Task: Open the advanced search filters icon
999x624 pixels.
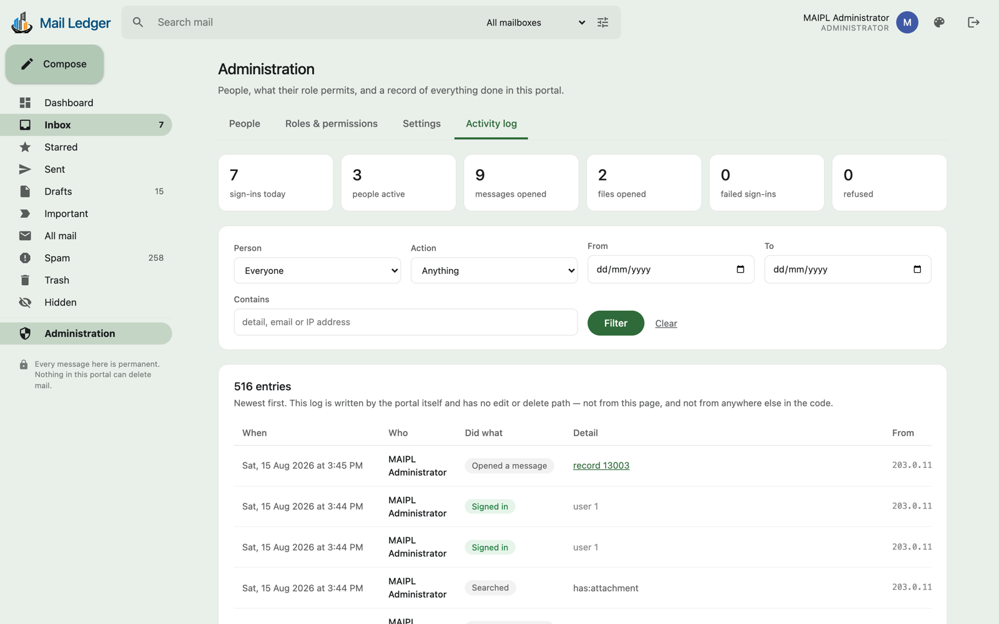Action: (603, 22)
